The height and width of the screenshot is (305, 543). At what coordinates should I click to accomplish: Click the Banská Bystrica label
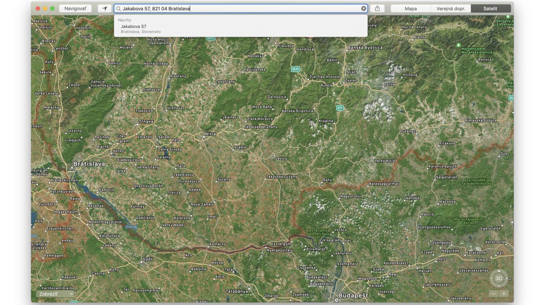tap(365, 48)
